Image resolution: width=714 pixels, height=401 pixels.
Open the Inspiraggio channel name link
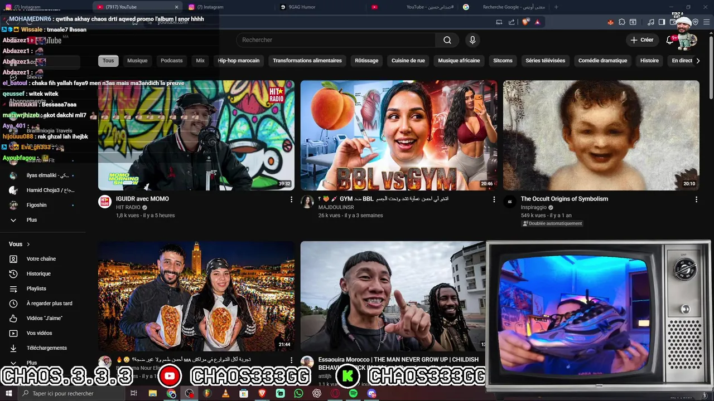pyautogui.click(x=534, y=207)
